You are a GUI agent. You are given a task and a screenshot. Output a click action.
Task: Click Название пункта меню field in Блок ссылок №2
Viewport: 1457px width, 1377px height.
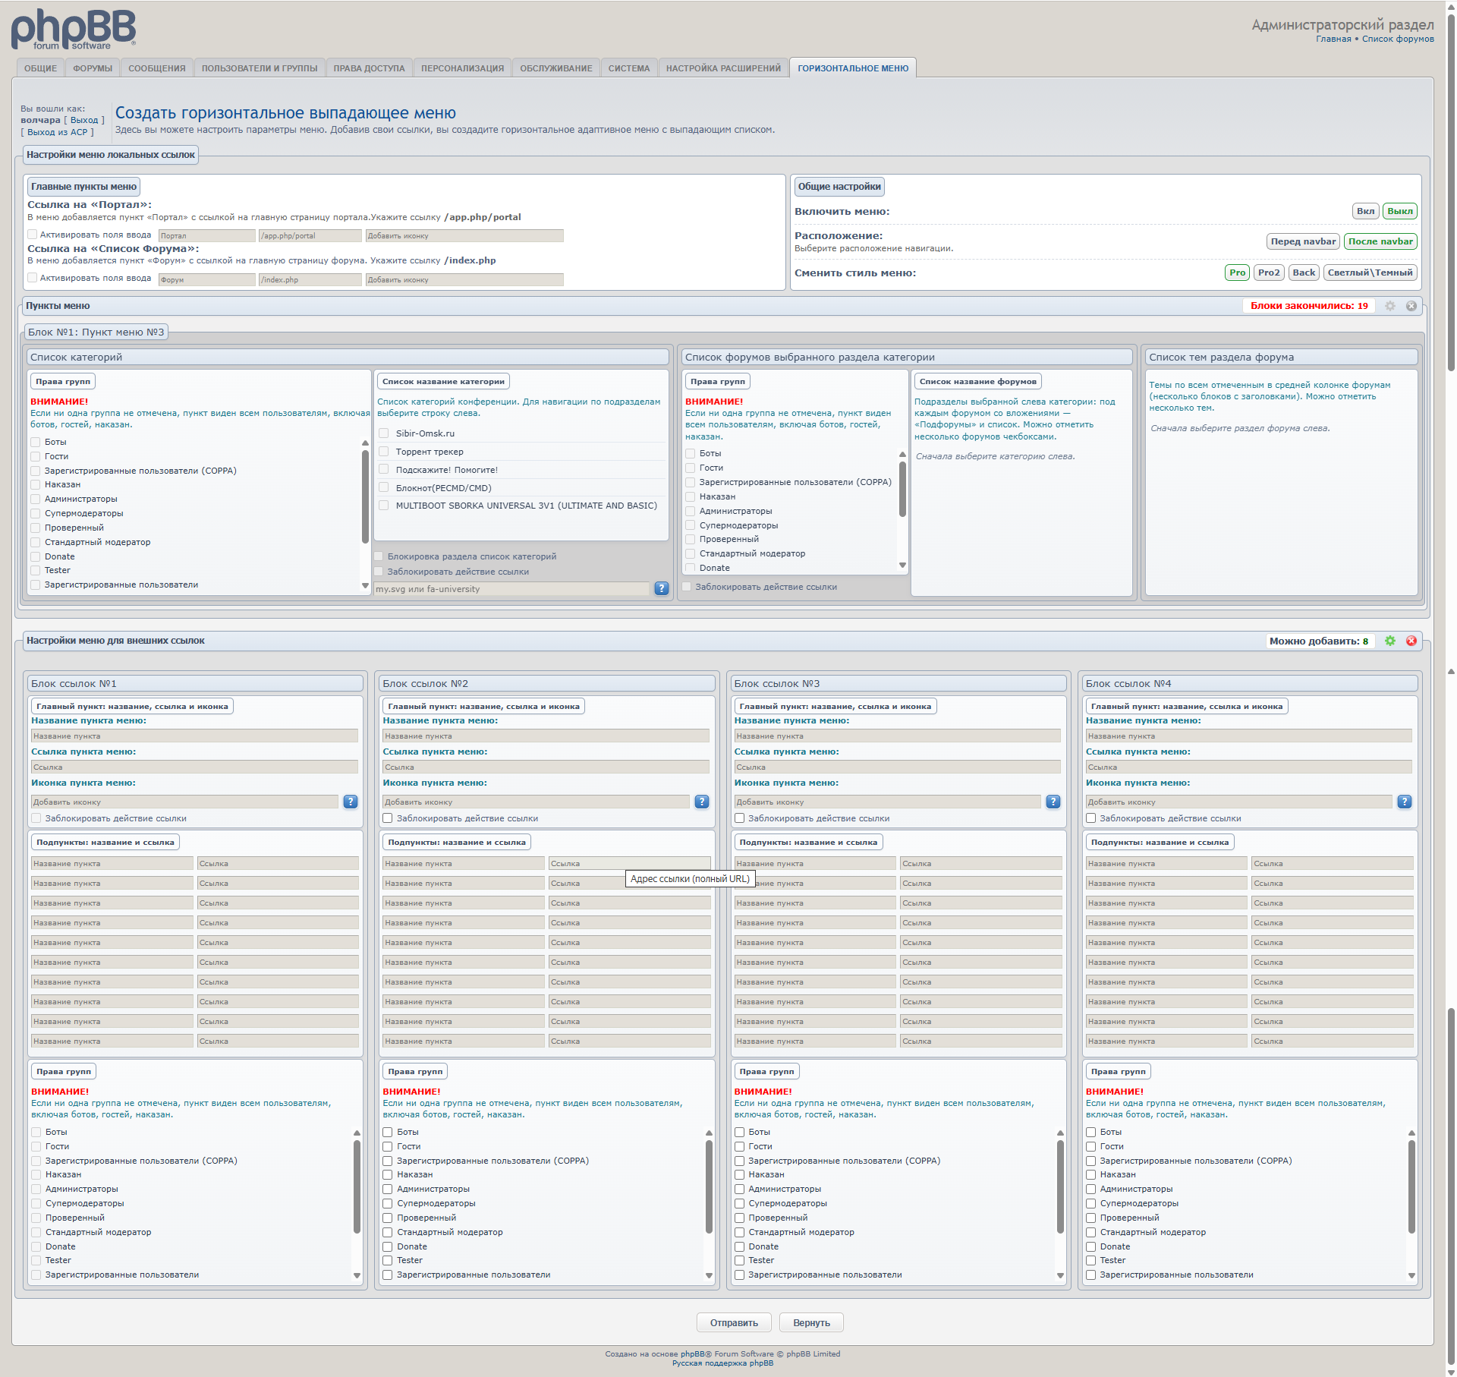(x=546, y=736)
